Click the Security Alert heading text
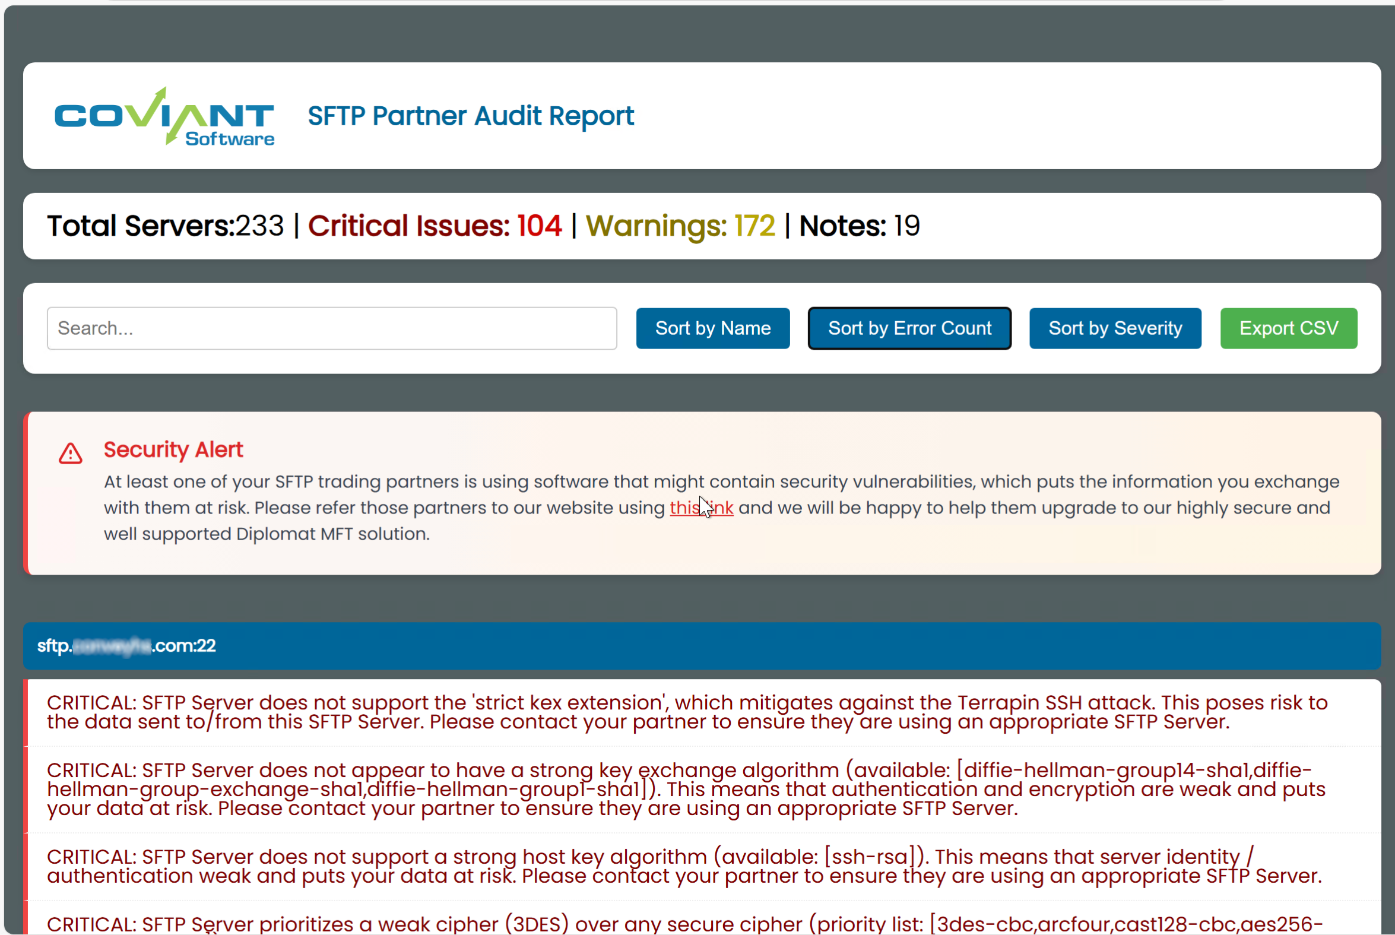Viewport: 1395px width, 935px height. point(173,449)
